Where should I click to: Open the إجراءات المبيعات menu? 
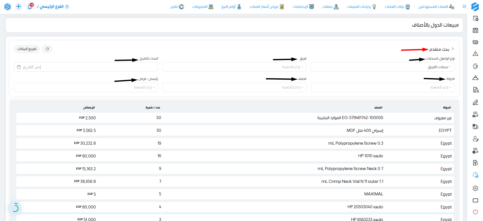tap(361, 7)
